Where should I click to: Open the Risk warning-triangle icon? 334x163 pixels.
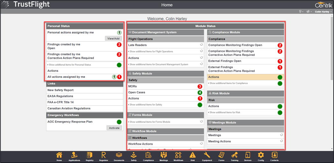click(192, 156)
